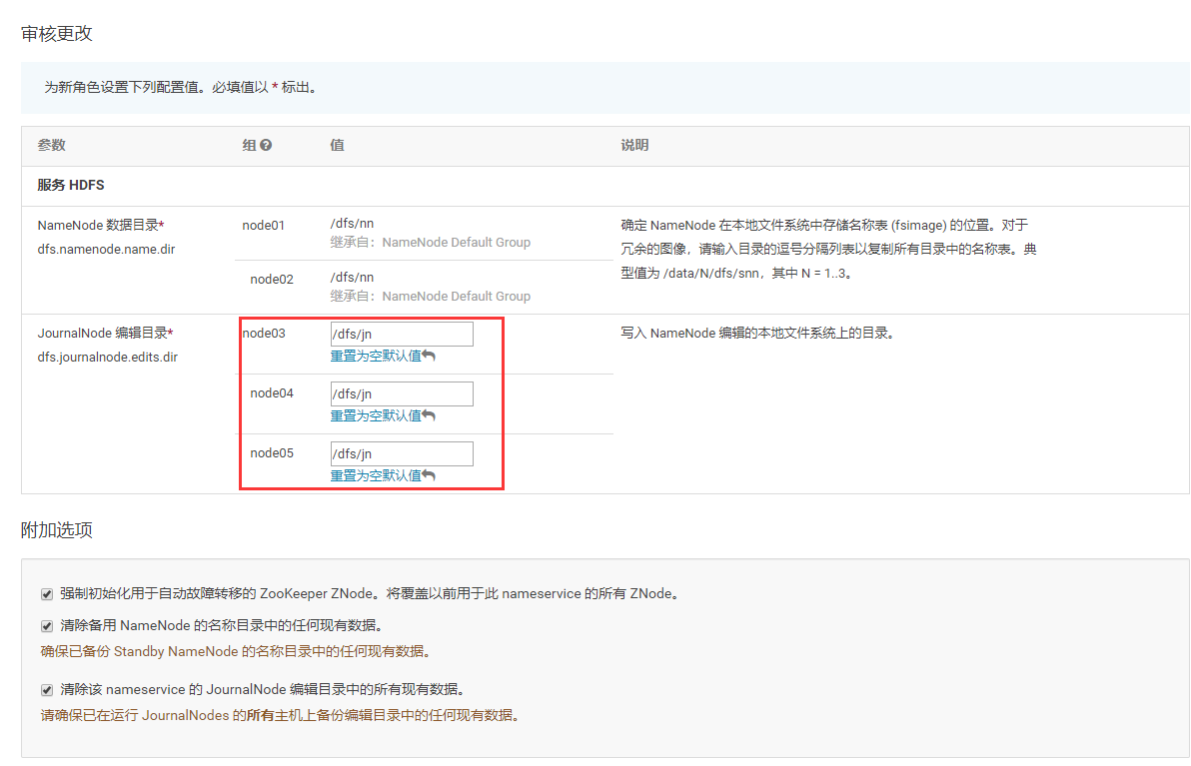Toggle the force-initialize ZooKeeper ZNode checkbox
The width and height of the screenshot is (1191, 766).
pyautogui.click(x=47, y=593)
